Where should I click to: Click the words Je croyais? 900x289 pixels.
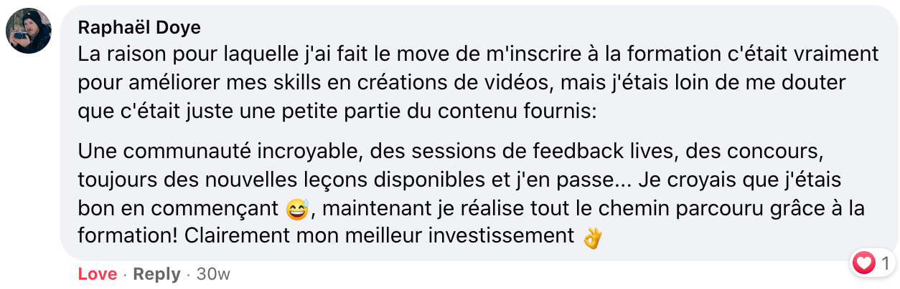680,179
